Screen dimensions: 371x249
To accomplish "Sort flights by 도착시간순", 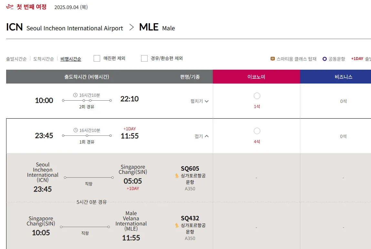I will point(44,59).
